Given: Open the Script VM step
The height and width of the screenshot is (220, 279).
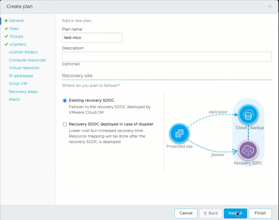Looking at the screenshot, I should click(x=18, y=84).
